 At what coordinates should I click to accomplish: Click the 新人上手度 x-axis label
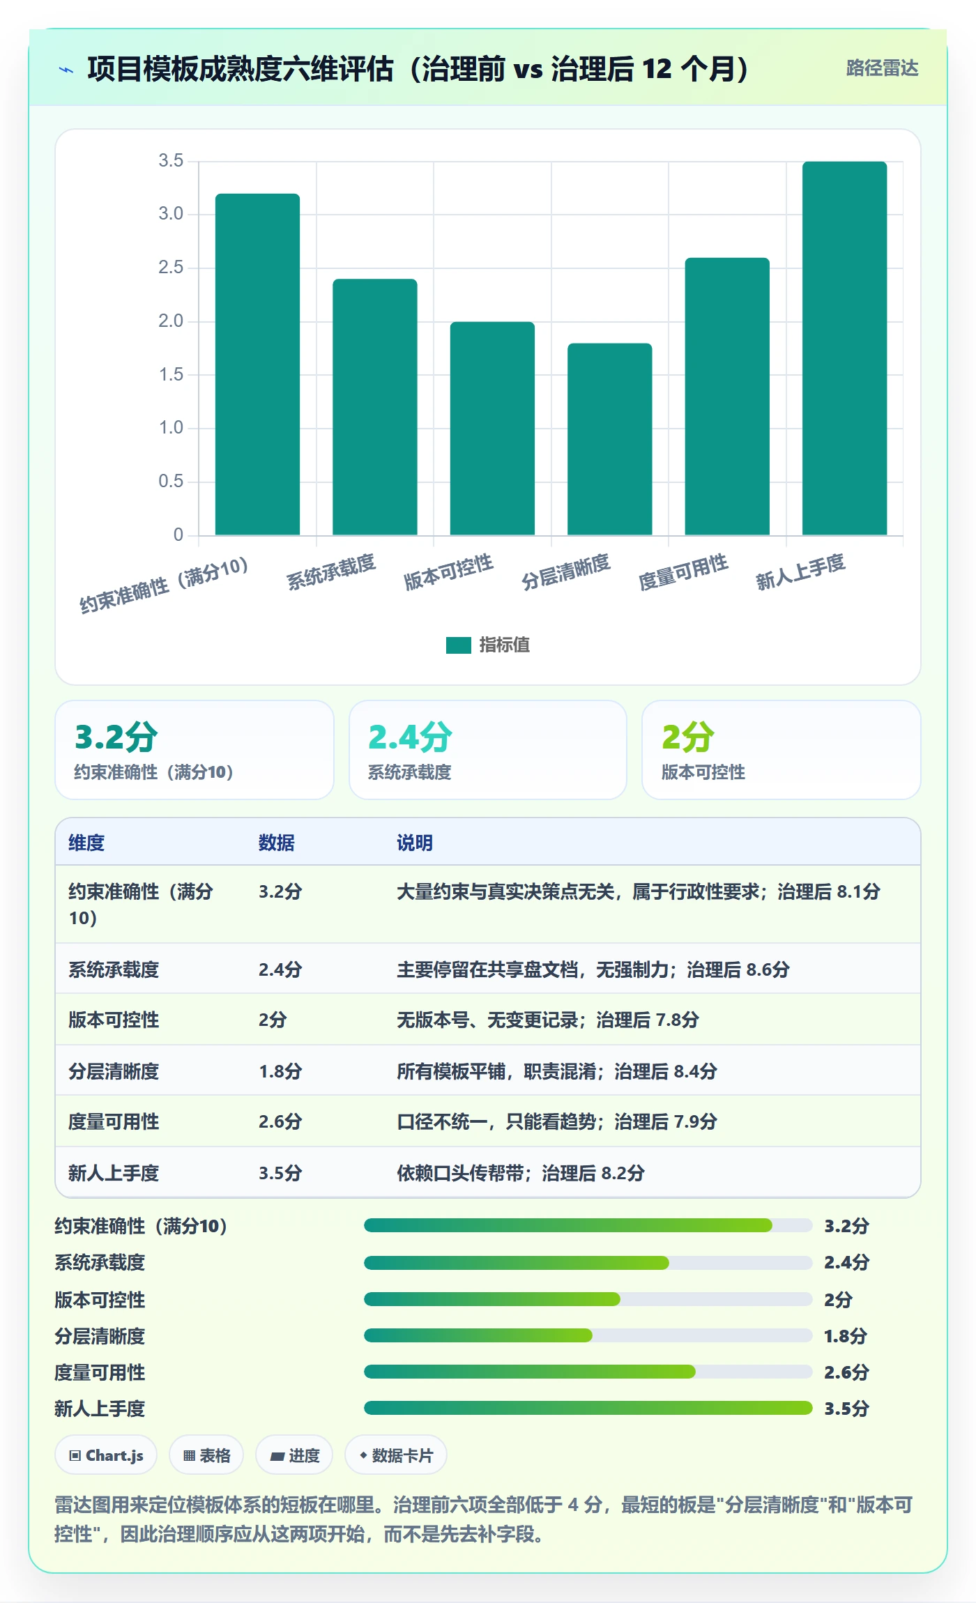tap(800, 572)
